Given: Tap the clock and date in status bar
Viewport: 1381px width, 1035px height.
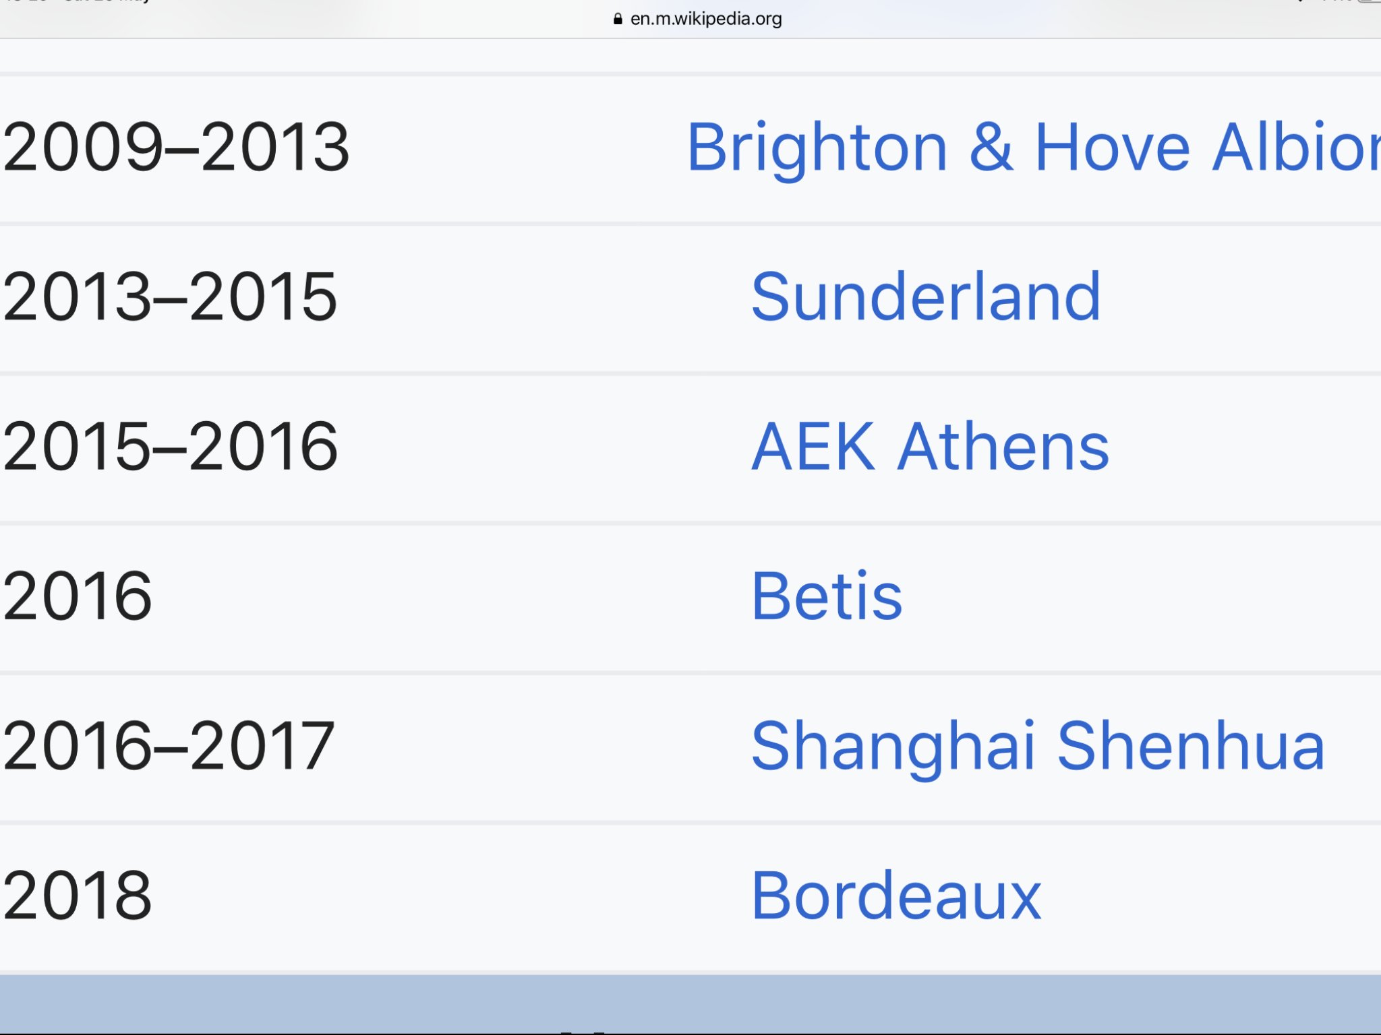Looking at the screenshot, I should tap(78, 1).
